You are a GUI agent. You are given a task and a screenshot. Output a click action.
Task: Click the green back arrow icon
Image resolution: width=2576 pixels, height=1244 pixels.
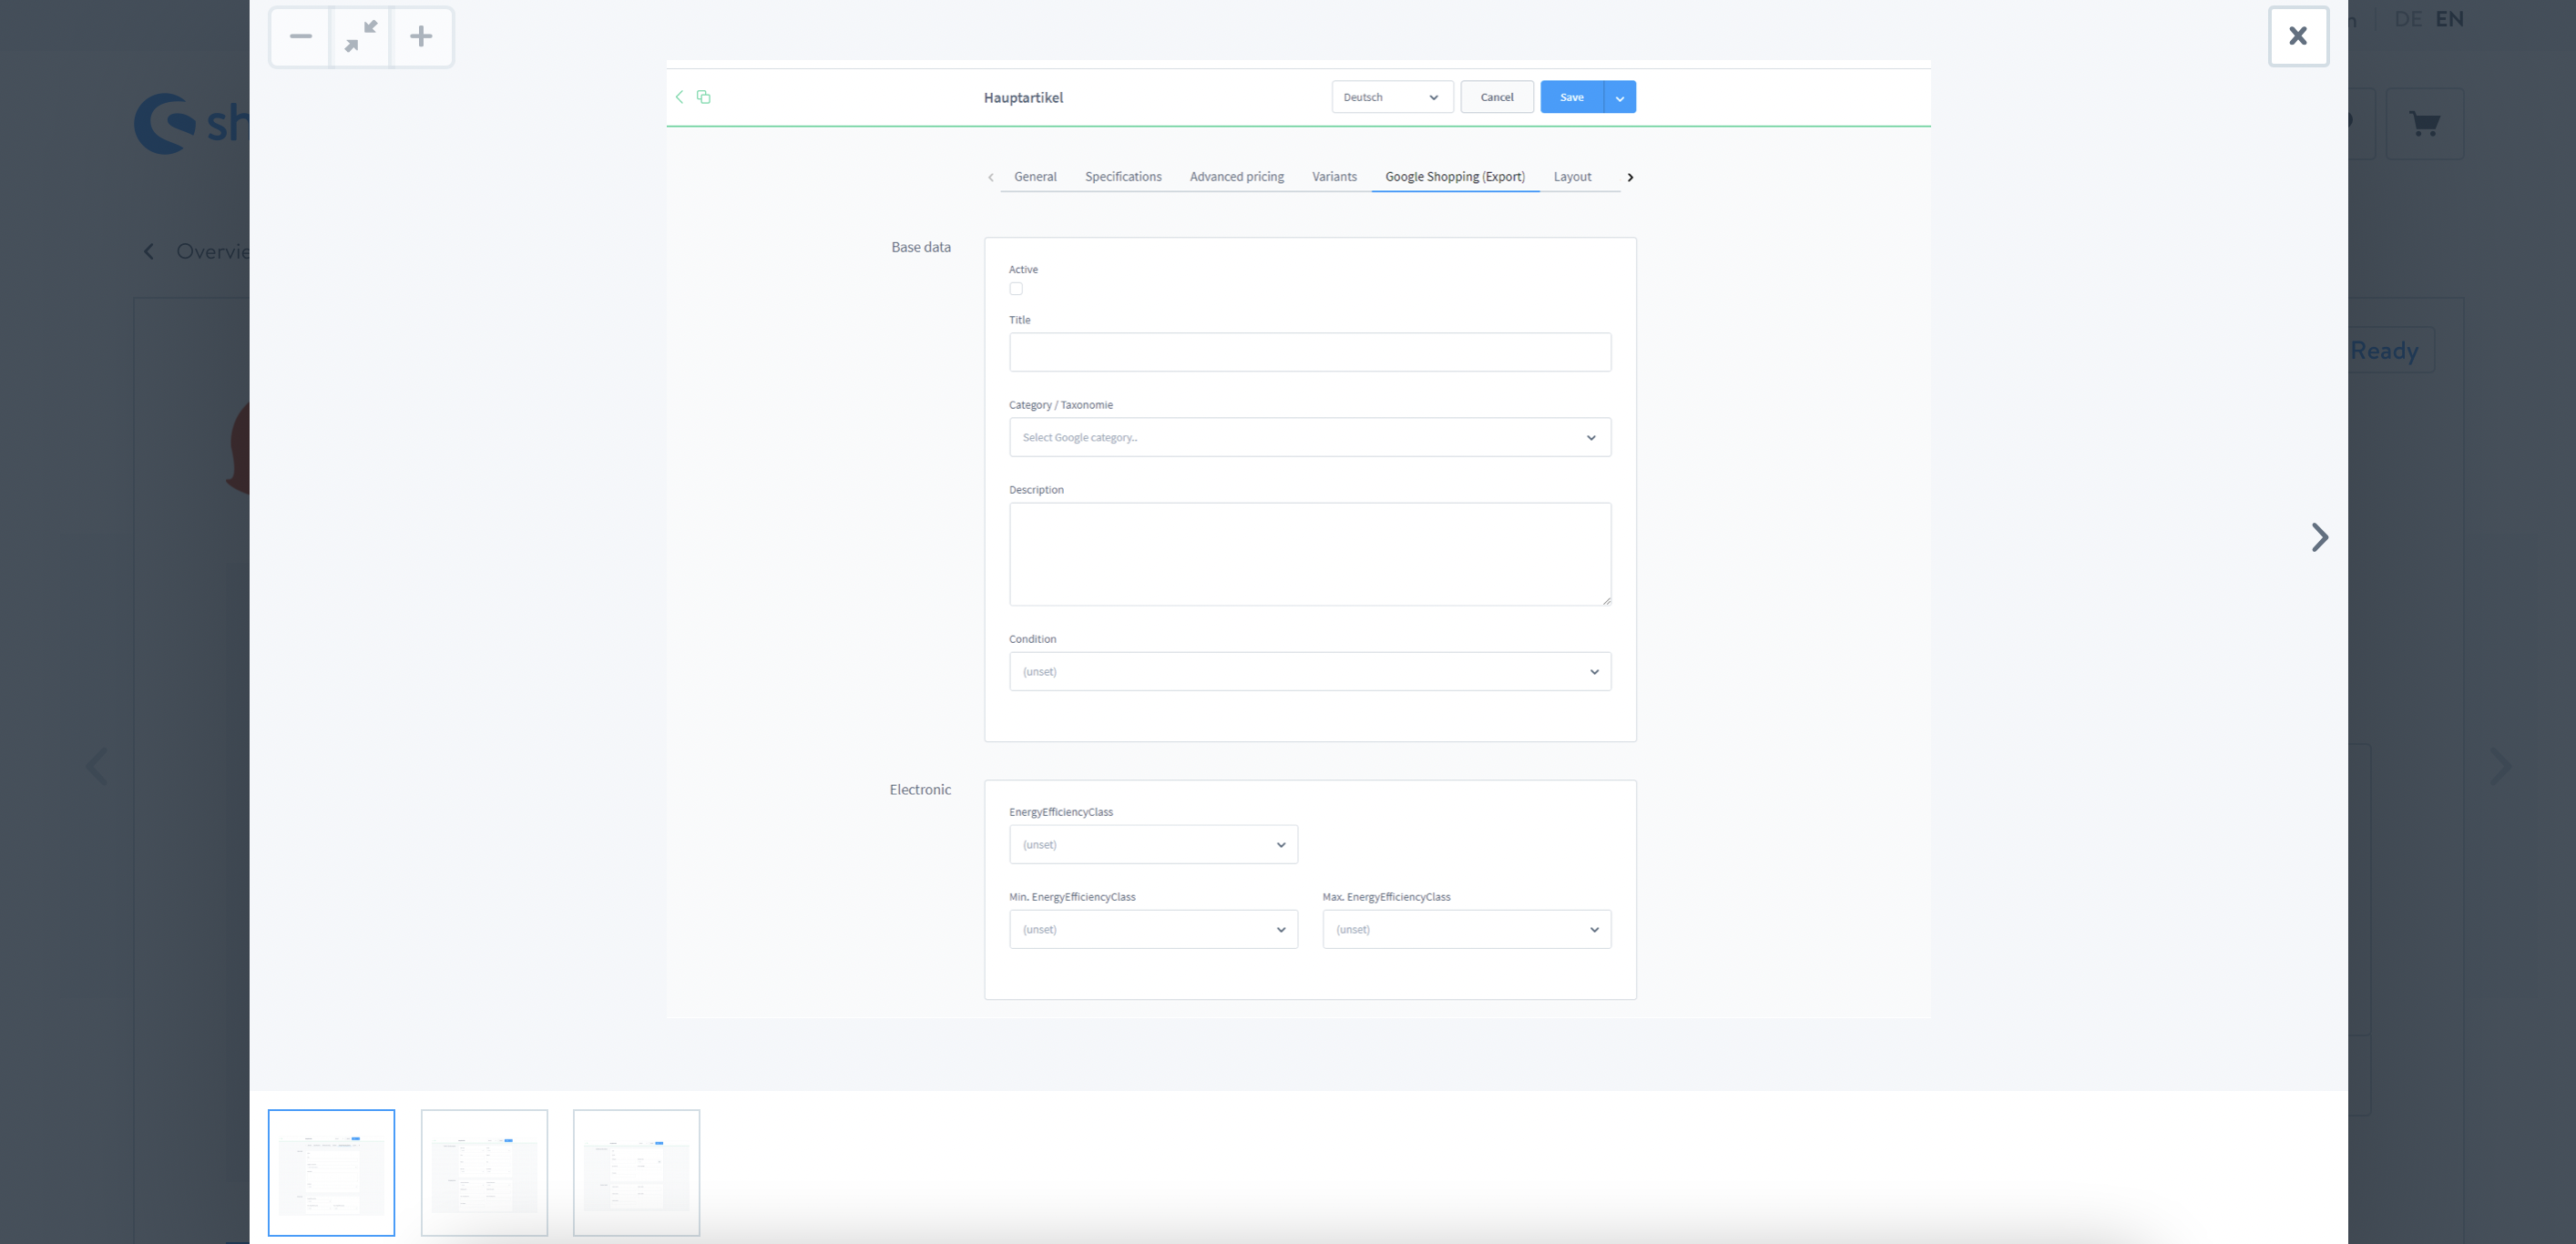pos(680,97)
